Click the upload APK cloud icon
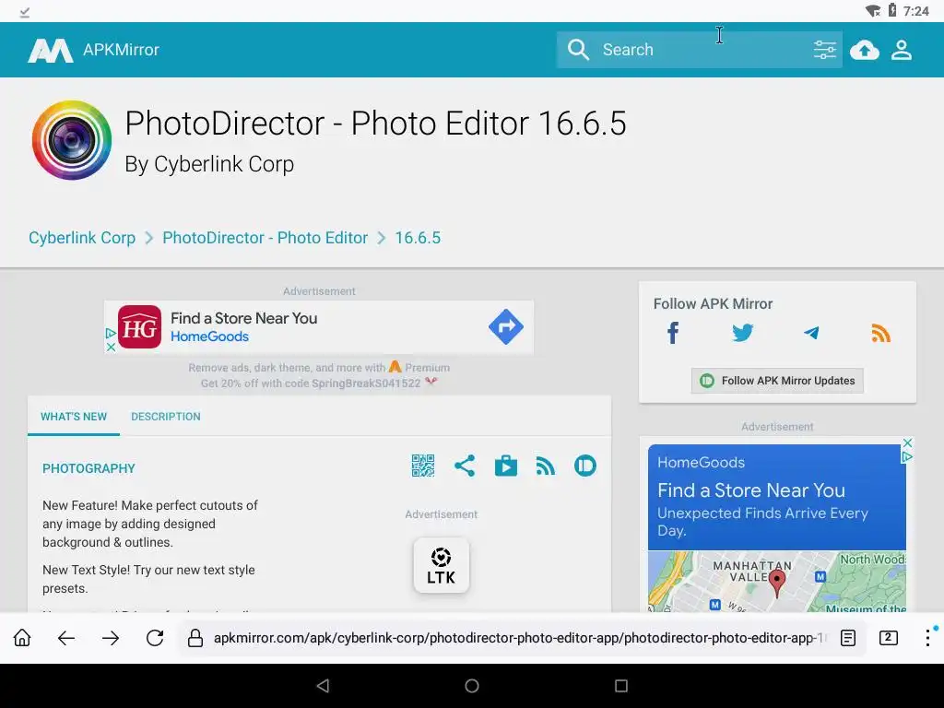Viewport: 944px width, 708px height. [865, 50]
